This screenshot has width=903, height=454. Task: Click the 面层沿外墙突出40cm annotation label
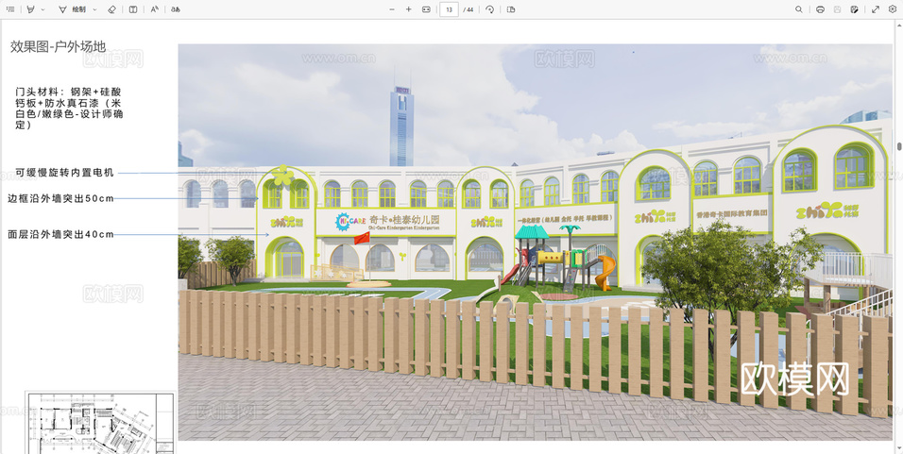[x=61, y=234]
